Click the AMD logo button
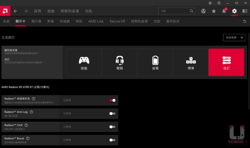Screen dimensions: 250x148 tap(5, 11)
